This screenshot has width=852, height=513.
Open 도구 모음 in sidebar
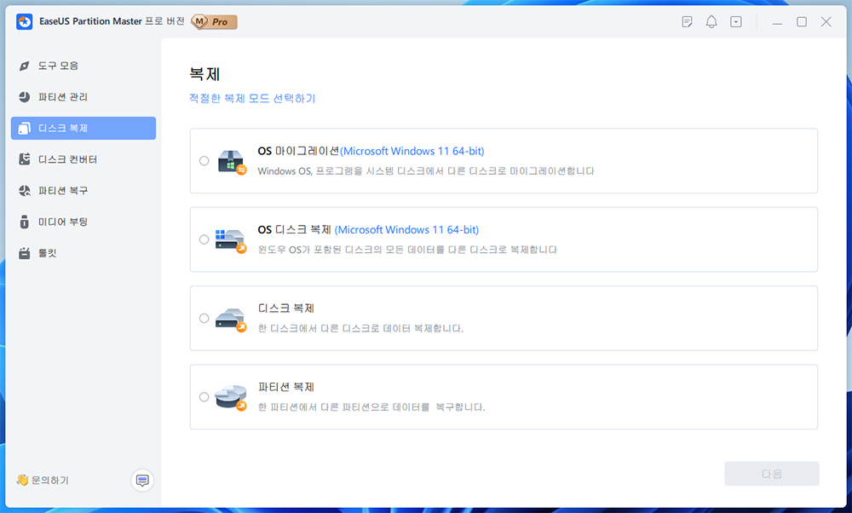[83, 66]
